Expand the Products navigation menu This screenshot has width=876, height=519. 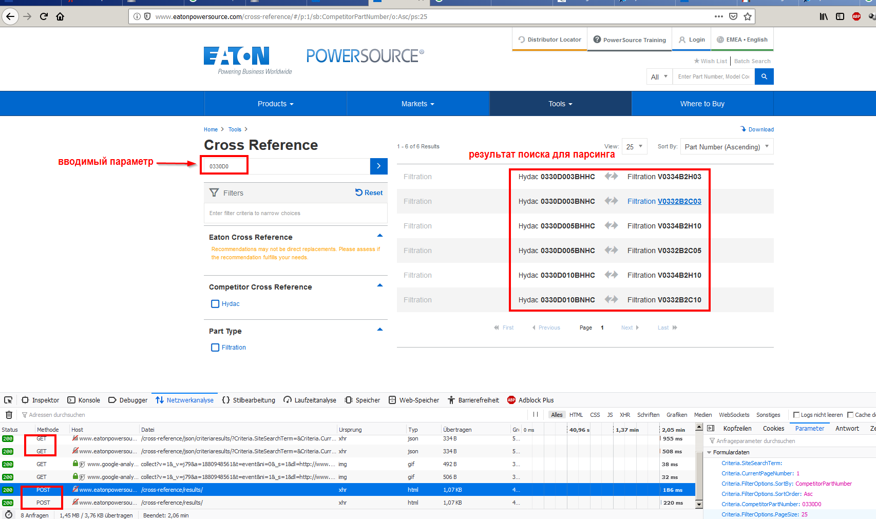click(x=276, y=104)
